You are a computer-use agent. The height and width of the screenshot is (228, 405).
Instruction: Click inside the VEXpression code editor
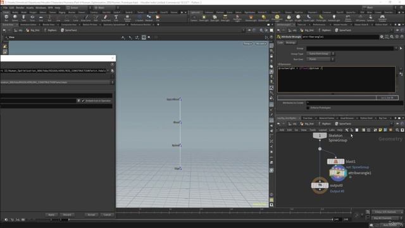click(x=336, y=79)
